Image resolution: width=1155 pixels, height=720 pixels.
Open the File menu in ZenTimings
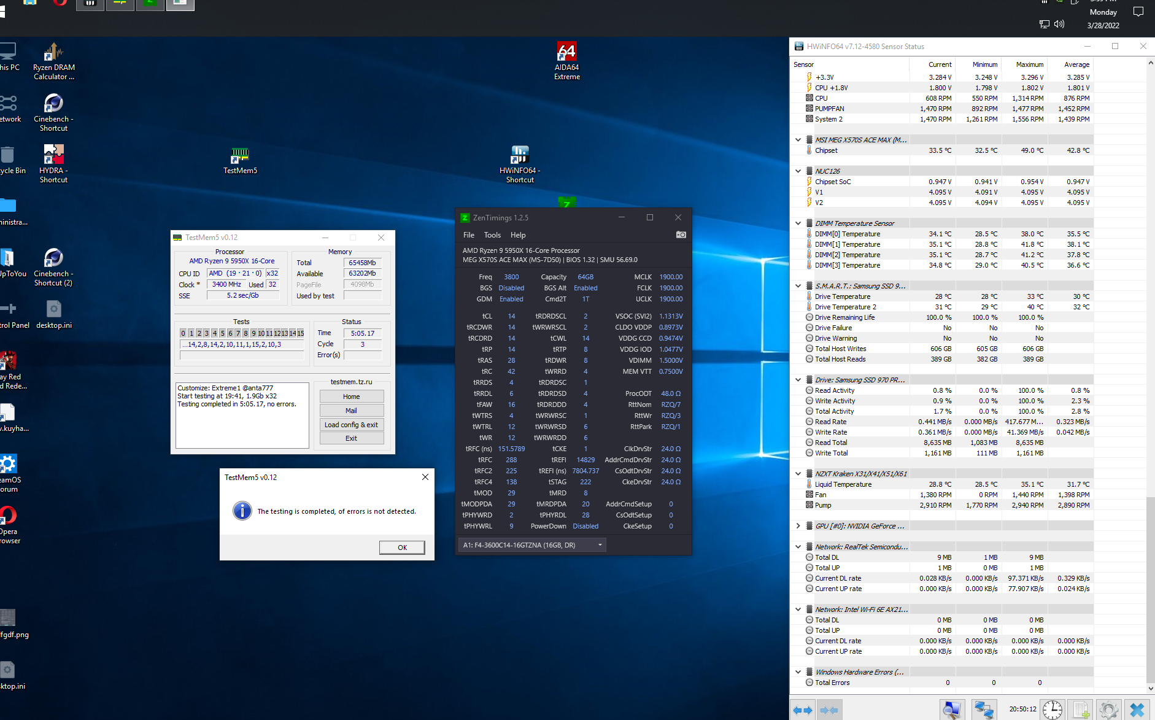(x=469, y=235)
